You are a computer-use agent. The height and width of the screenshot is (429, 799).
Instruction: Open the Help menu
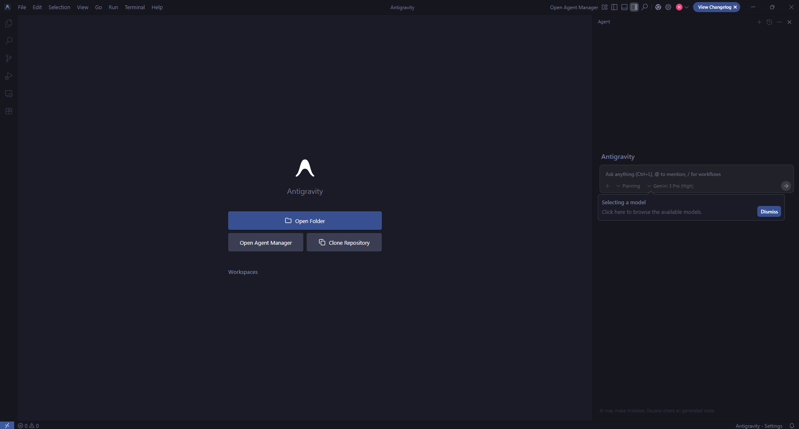click(156, 7)
